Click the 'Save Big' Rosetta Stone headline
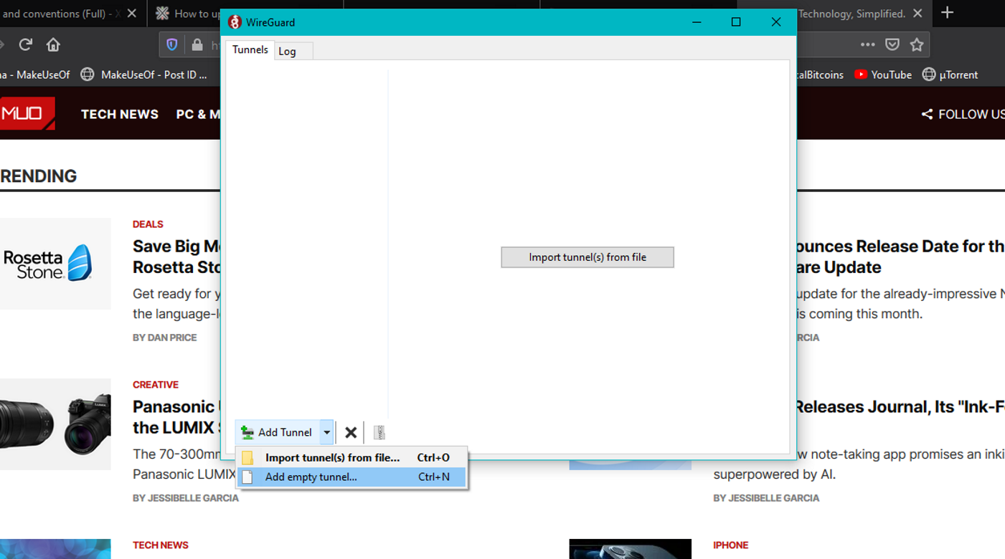 coord(176,257)
